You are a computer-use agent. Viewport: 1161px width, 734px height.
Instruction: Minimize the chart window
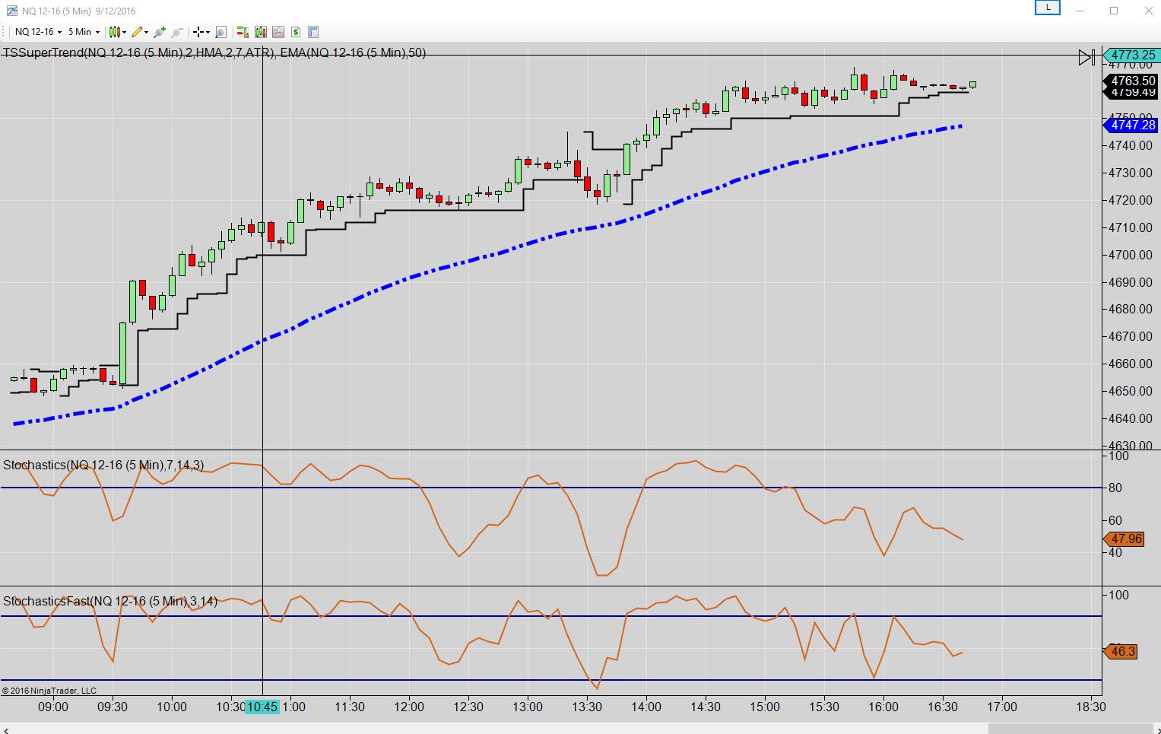tap(1079, 11)
